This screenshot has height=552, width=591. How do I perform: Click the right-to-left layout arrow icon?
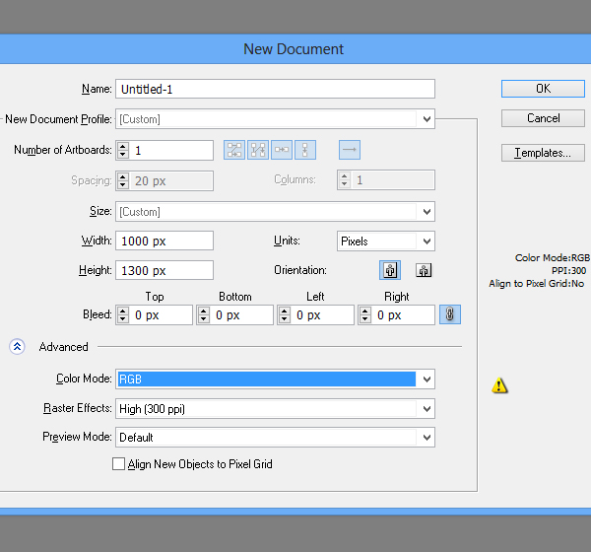(x=350, y=150)
